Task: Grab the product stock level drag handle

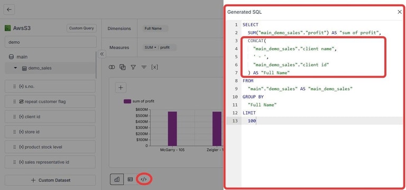Action: (14, 147)
